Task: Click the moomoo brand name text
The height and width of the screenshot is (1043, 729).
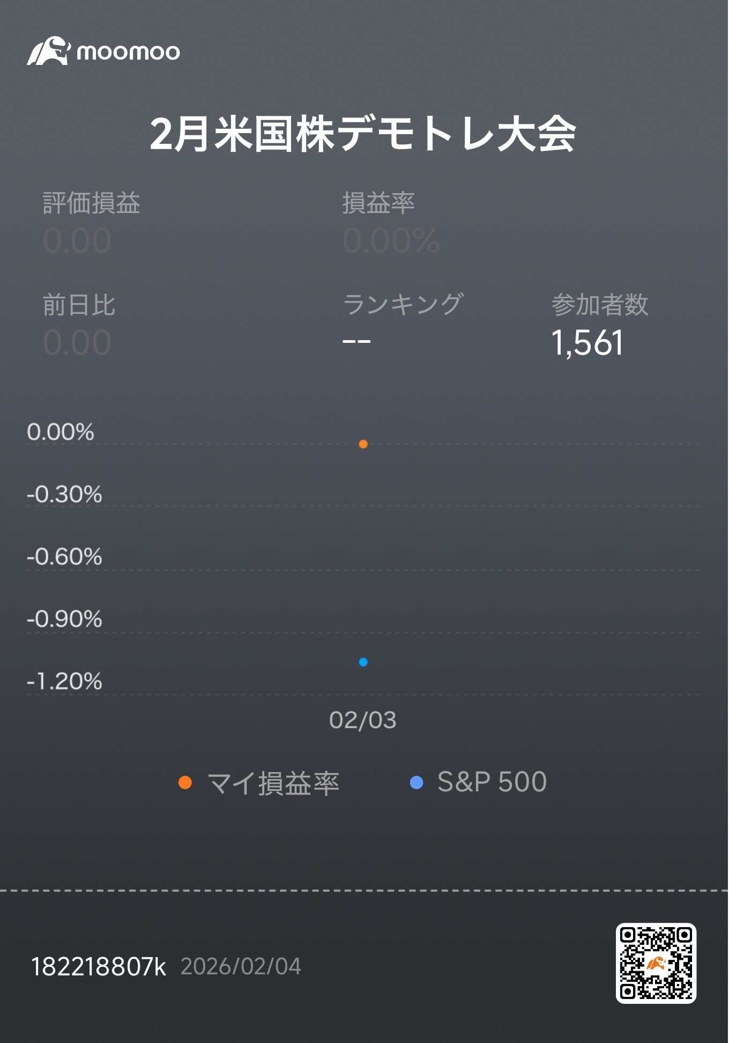Action: click(x=128, y=52)
